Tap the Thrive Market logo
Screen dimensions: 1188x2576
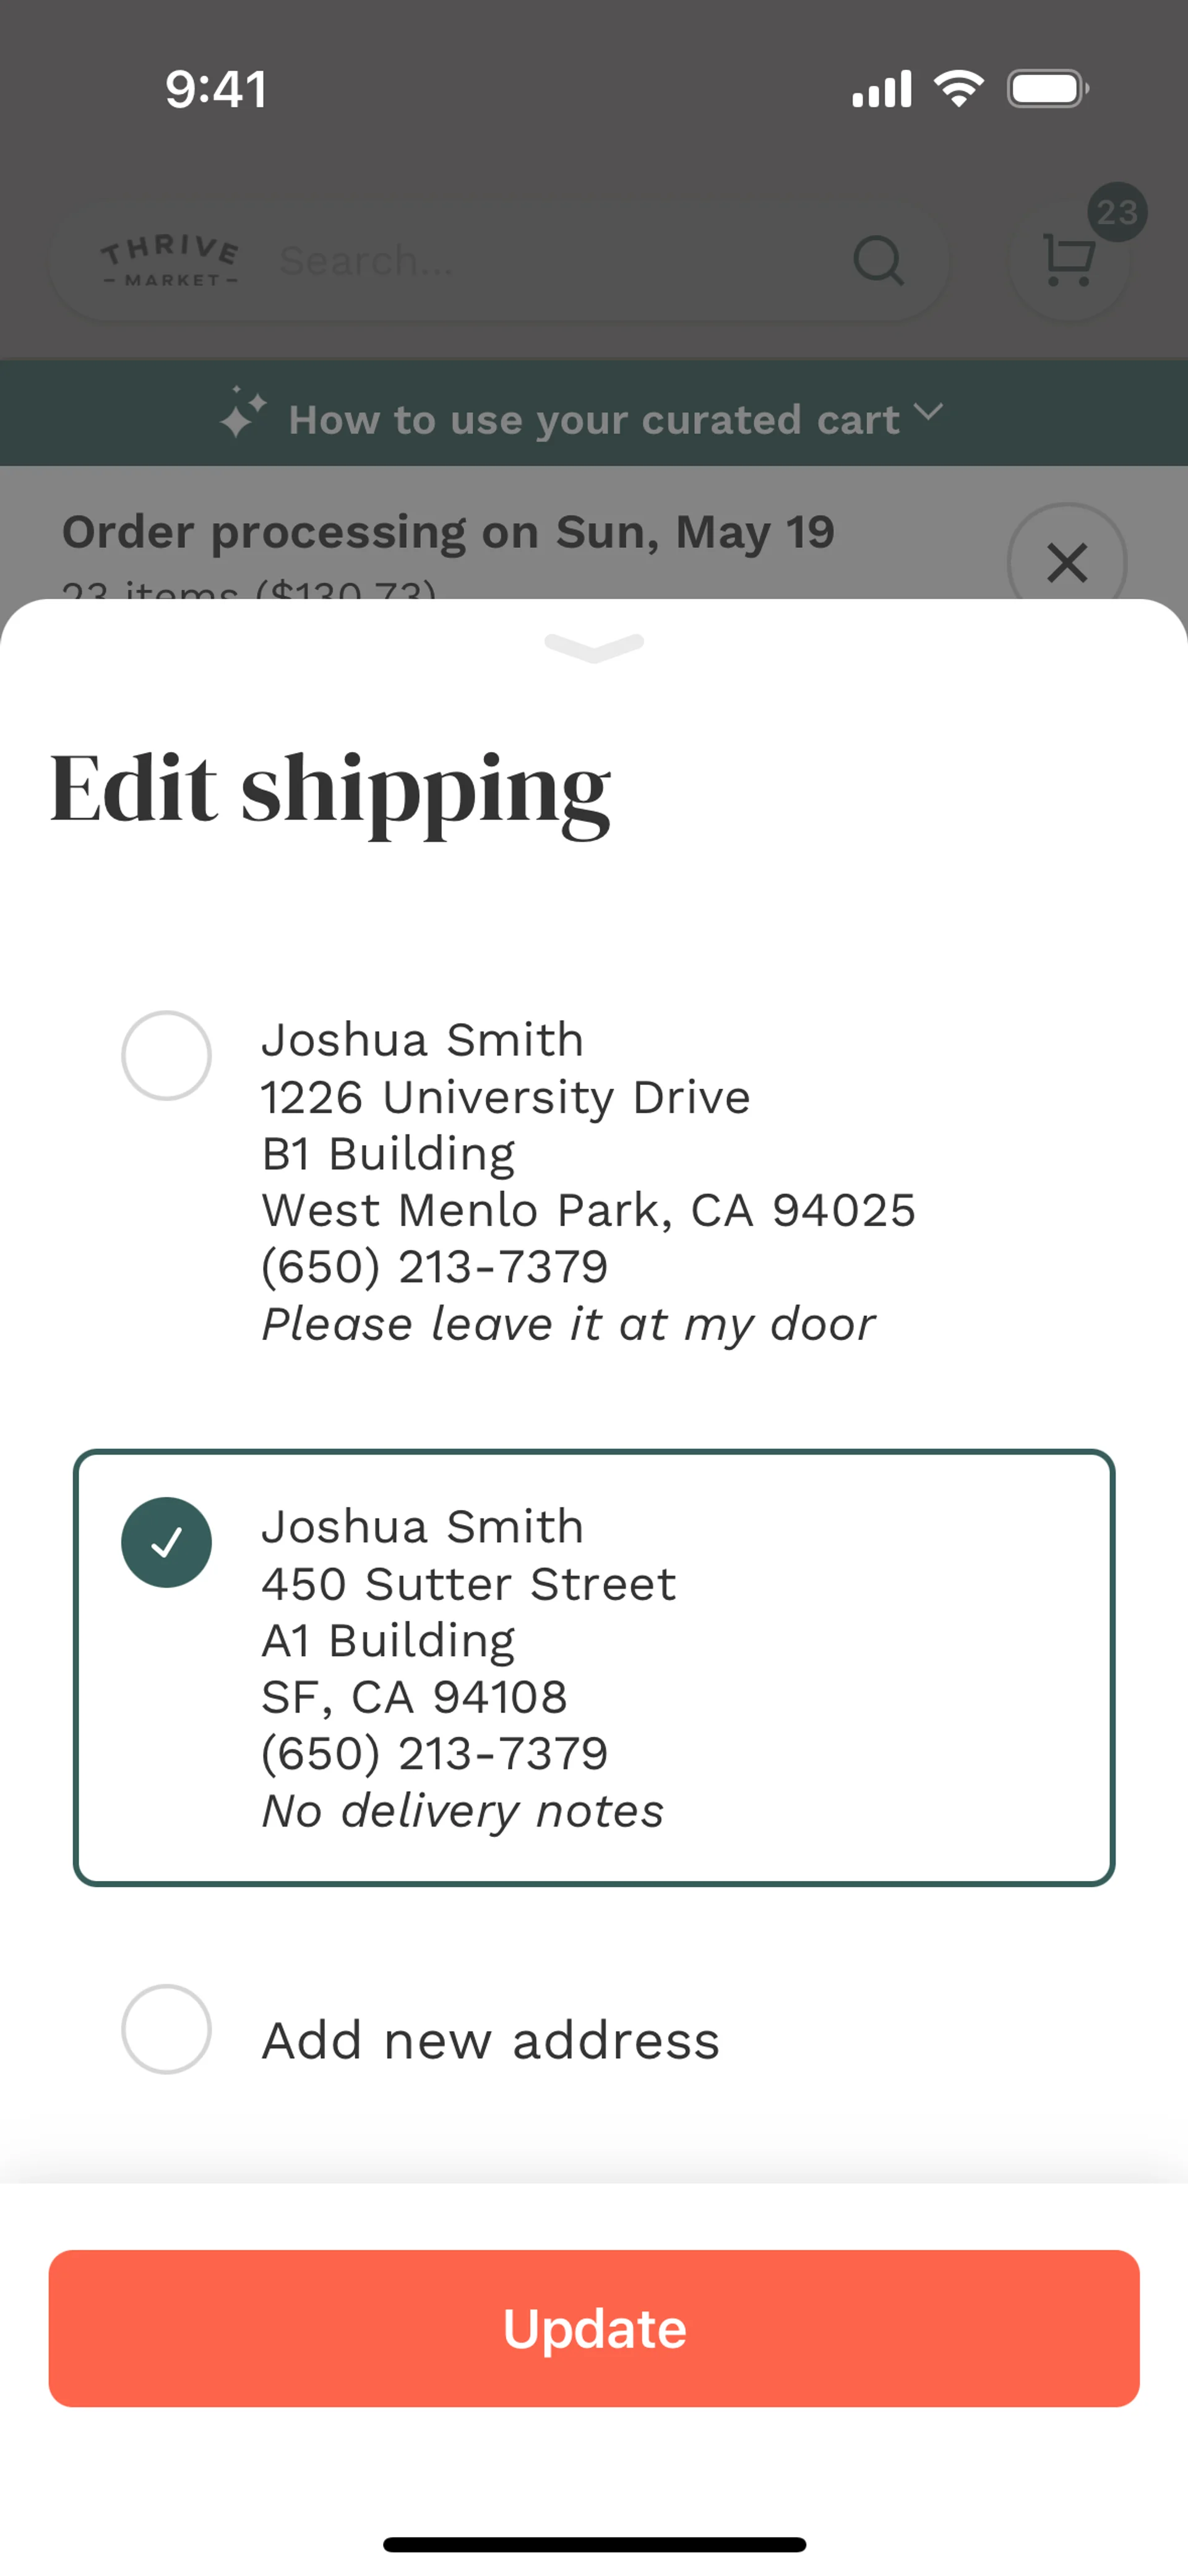point(170,261)
